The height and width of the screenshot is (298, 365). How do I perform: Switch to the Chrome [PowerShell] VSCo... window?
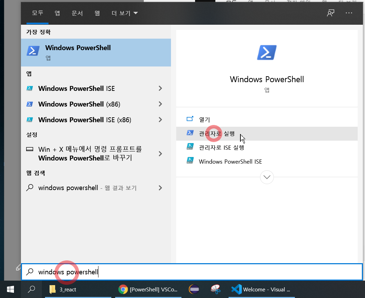tap(148, 289)
